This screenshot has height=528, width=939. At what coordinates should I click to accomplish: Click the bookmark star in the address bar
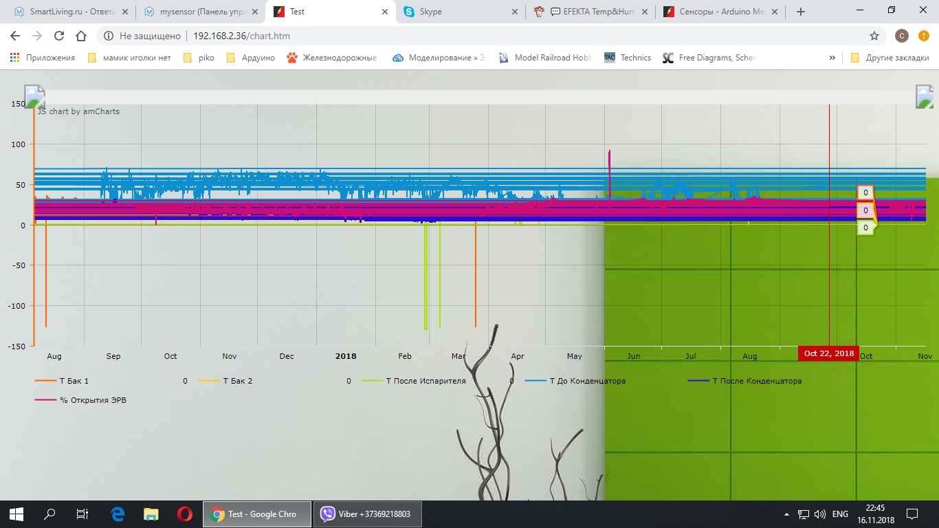tap(873, 35)
